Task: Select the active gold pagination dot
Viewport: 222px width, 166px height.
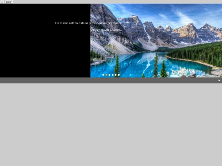Action: click(x=106, y=75)
